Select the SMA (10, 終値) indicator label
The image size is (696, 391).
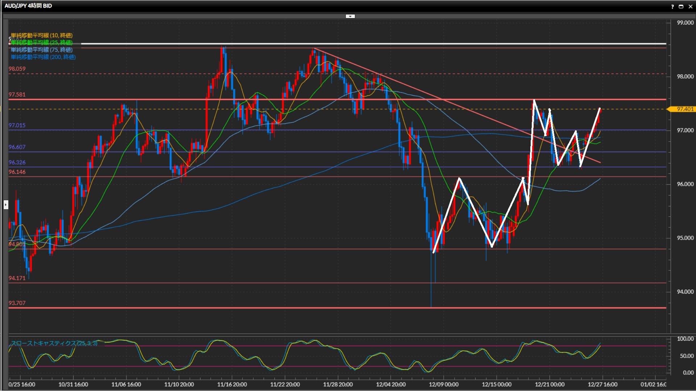coord(41,35)
